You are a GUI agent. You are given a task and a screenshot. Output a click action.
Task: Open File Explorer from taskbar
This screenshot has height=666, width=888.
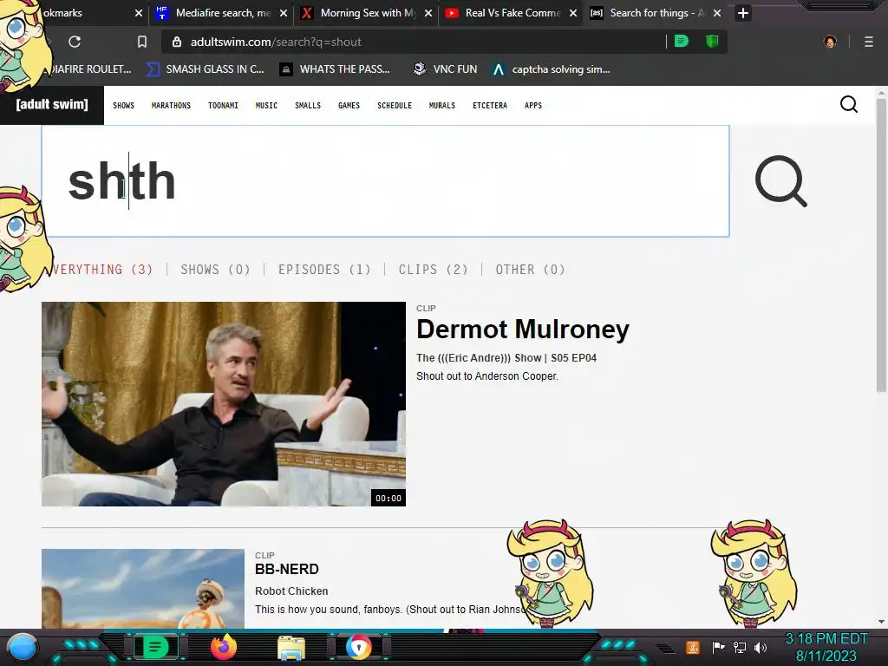(291, 648)
